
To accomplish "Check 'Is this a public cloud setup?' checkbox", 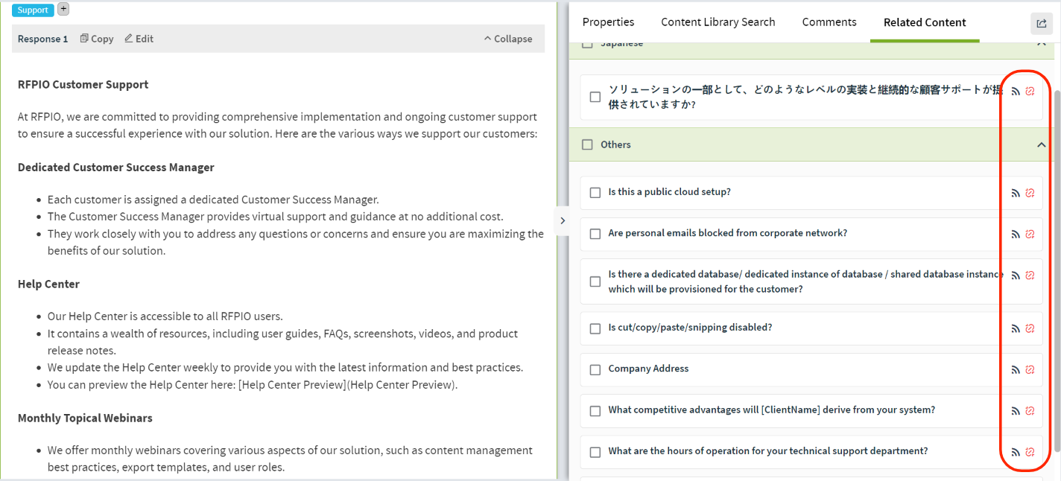I will [595, 193].
